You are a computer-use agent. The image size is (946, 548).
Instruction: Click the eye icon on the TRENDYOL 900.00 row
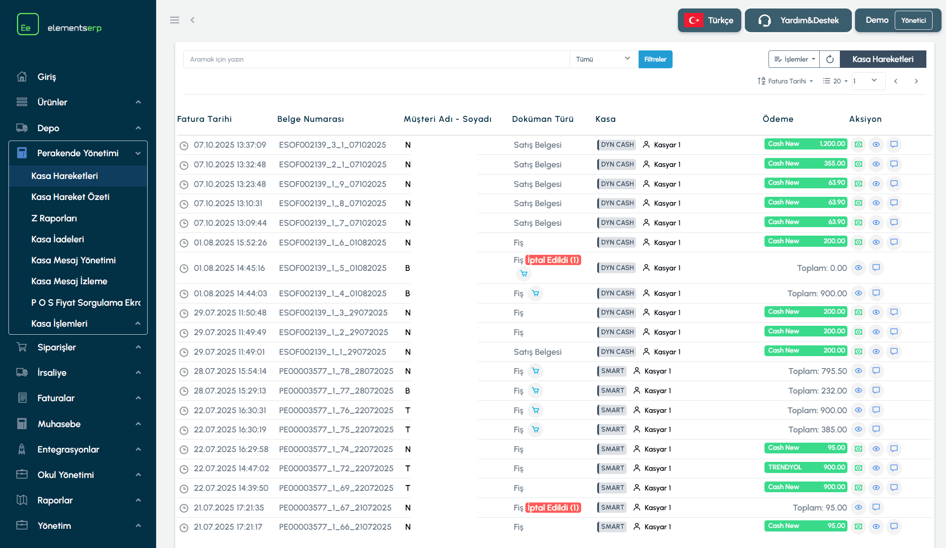point(876,468)
